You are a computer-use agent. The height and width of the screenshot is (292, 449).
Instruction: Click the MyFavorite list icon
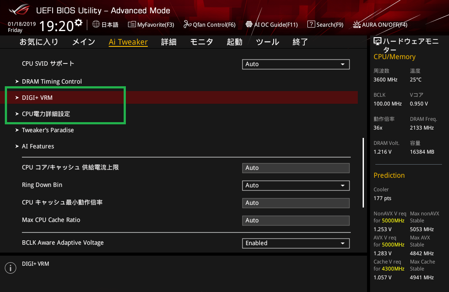[132, 25]
